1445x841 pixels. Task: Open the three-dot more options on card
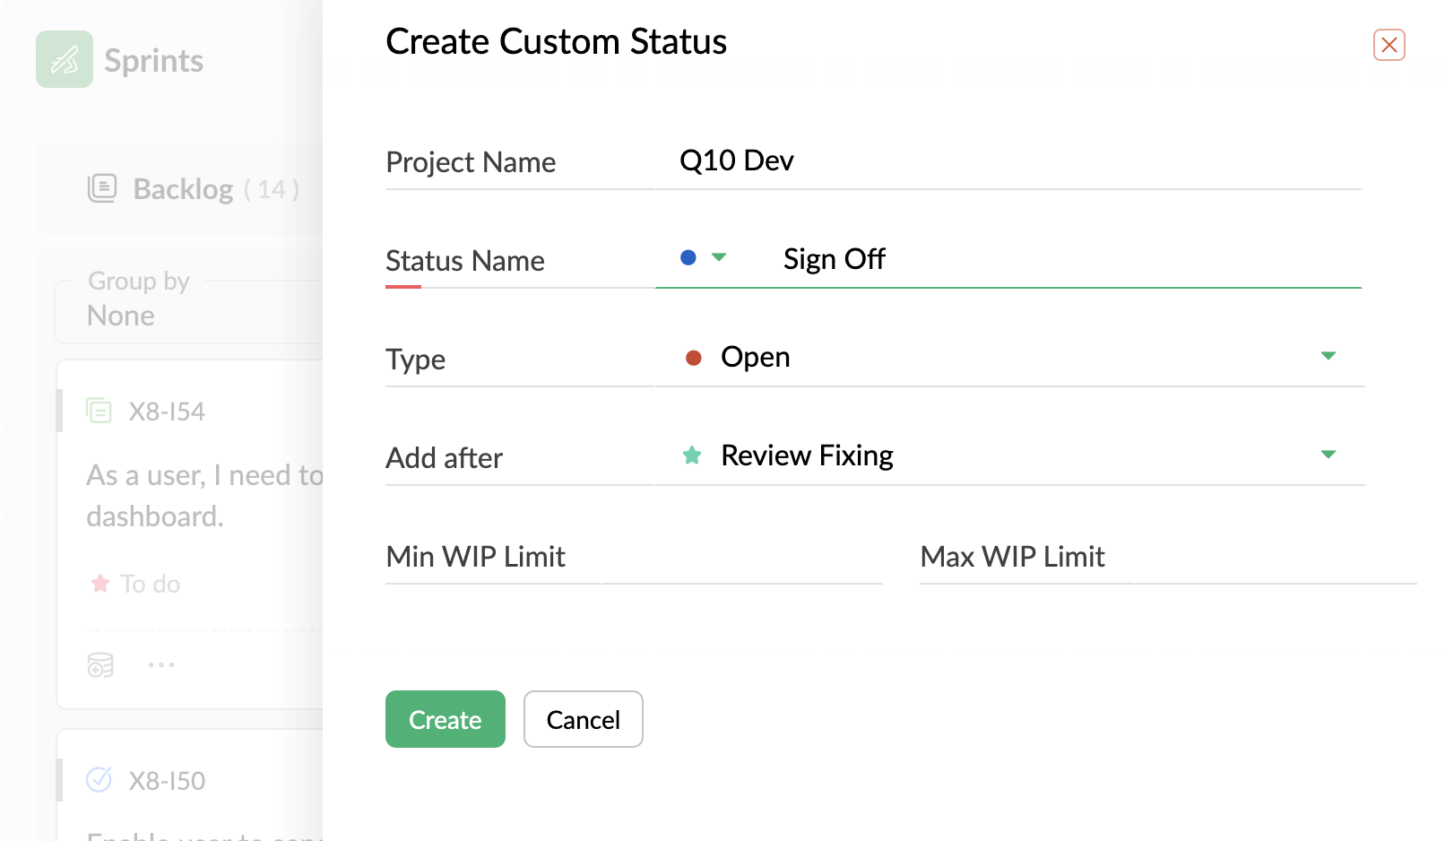(161, 664)
